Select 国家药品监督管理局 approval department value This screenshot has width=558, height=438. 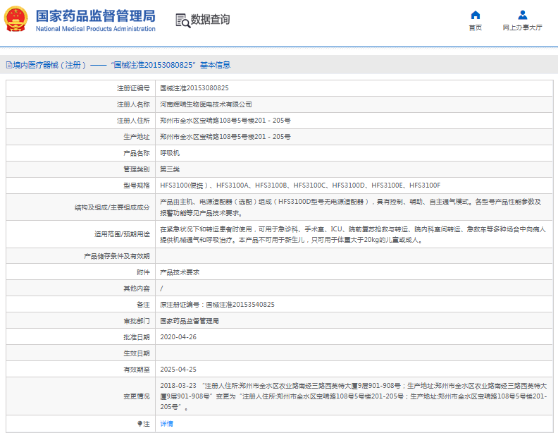click(x=190, y=321)
